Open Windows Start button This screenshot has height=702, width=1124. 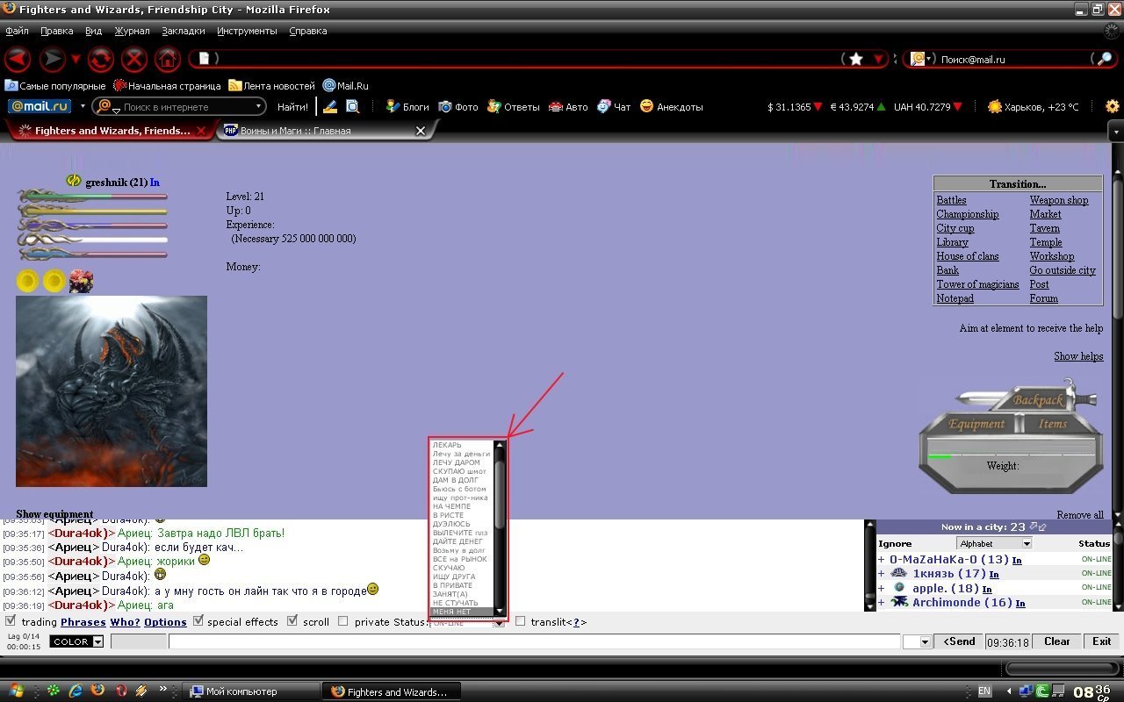17,691
